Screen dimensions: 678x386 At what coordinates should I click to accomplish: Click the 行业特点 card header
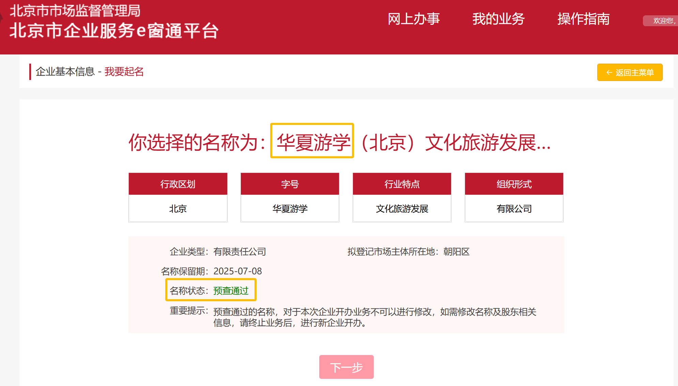pos(402,184)
